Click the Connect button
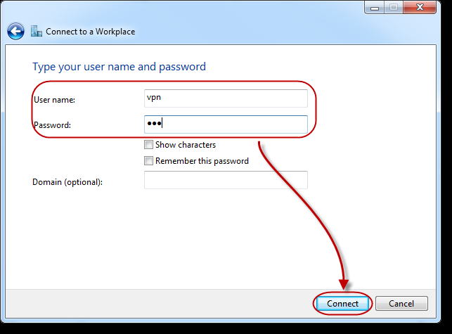The width and height of the screenshot is (452, 334). pos(342,304)
